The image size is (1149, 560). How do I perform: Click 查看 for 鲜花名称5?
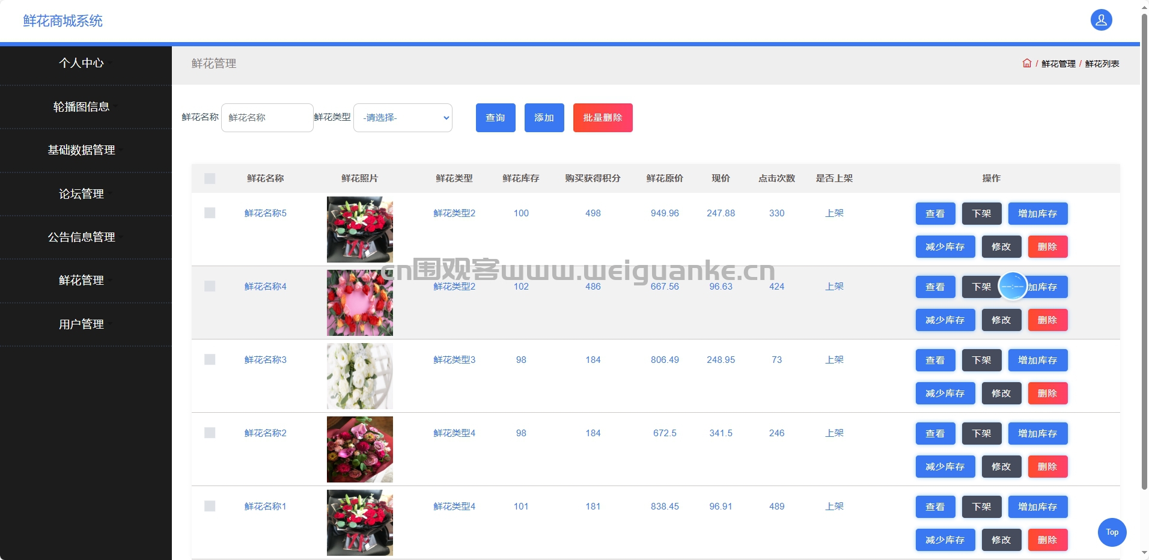pos(935,213)
